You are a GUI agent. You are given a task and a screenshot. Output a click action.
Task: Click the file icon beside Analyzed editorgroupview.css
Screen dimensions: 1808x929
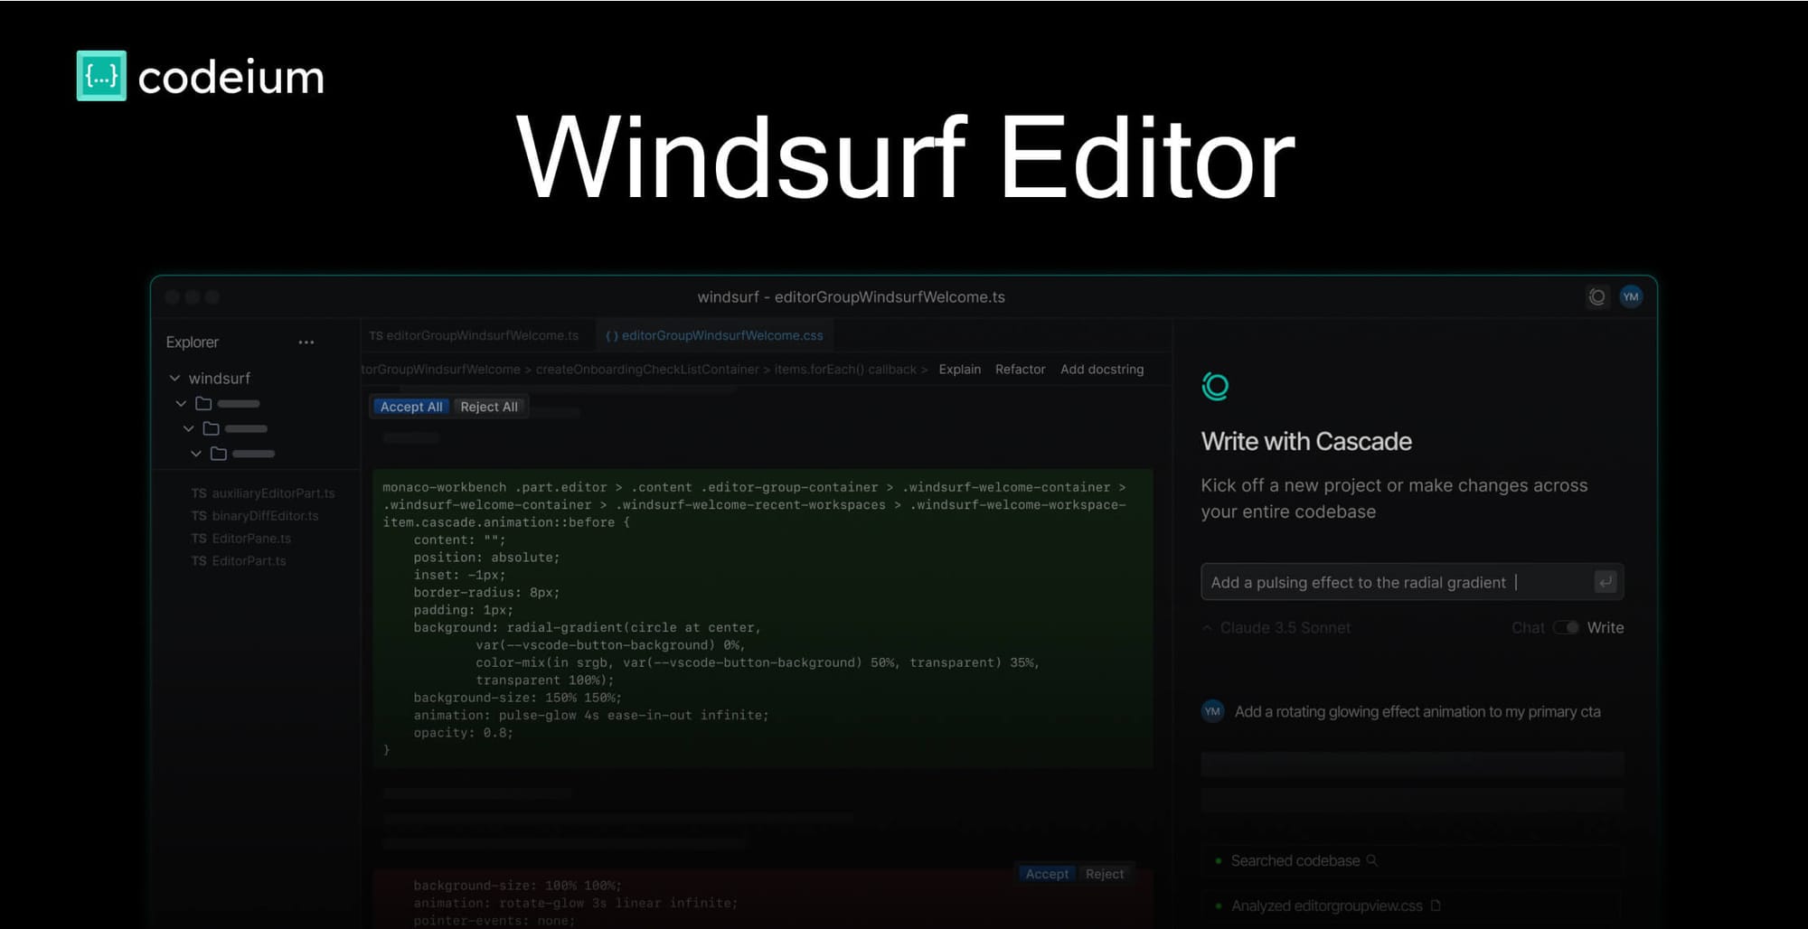(x=1436, y=906)
